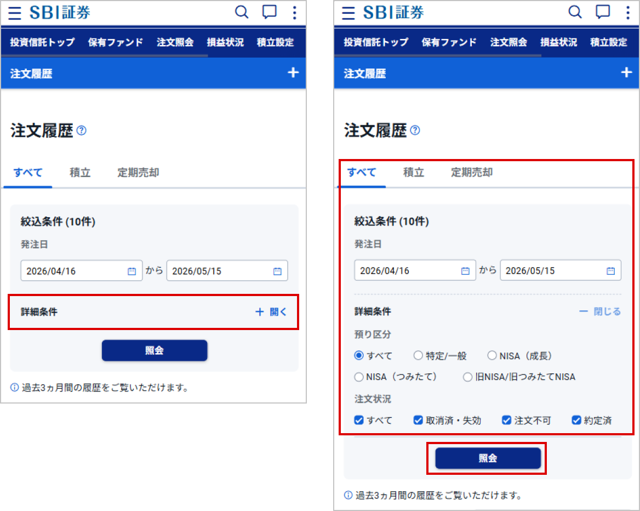Click start date field 2026/04/16 in right screen

(x=415, y=270)
